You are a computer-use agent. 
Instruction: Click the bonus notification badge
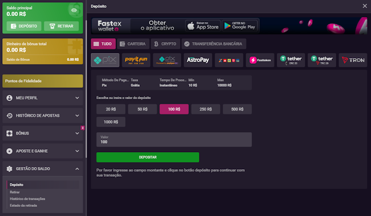pos(83,128)
